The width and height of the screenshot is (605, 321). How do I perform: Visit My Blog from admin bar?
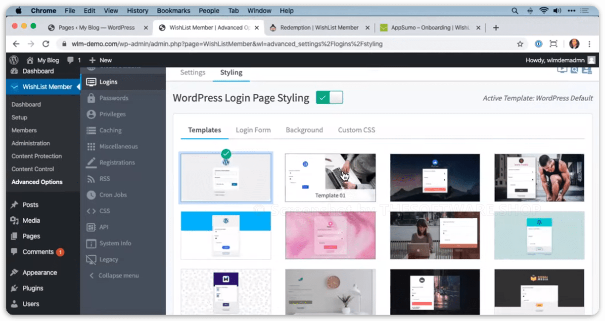[x=43, y=60]
